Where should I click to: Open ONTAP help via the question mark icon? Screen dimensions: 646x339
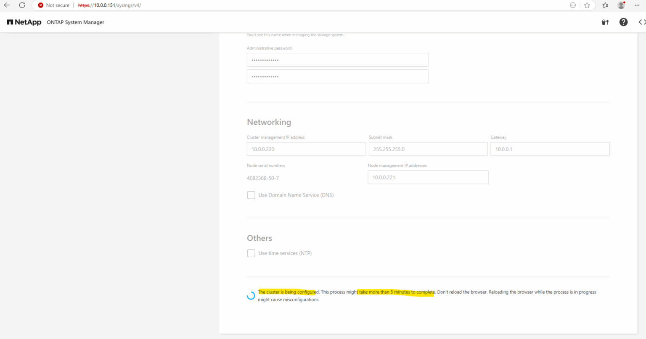pyautogui.click(x=623, y=22)
